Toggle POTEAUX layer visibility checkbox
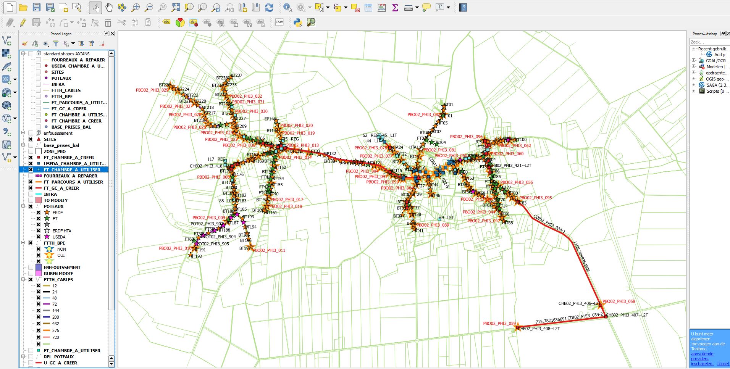Viewport: 730px width, 369px height. coord(31,206)
